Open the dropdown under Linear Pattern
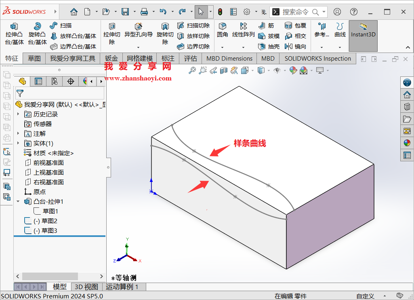 pyautogui.click(x=243, y=47)
